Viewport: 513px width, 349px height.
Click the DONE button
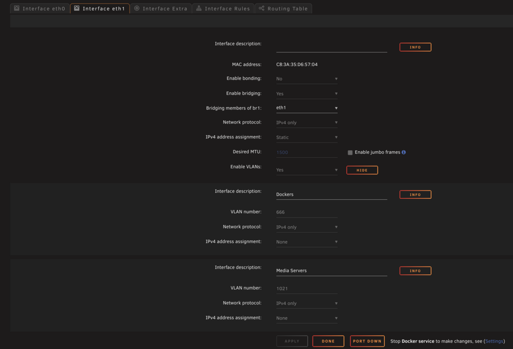[328, 341]
